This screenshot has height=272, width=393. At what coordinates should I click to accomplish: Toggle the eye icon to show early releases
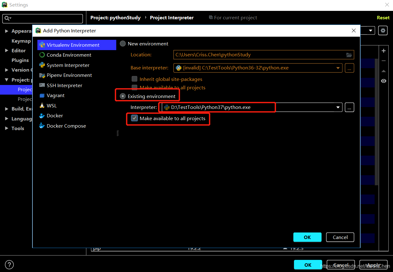pos(384,81)
